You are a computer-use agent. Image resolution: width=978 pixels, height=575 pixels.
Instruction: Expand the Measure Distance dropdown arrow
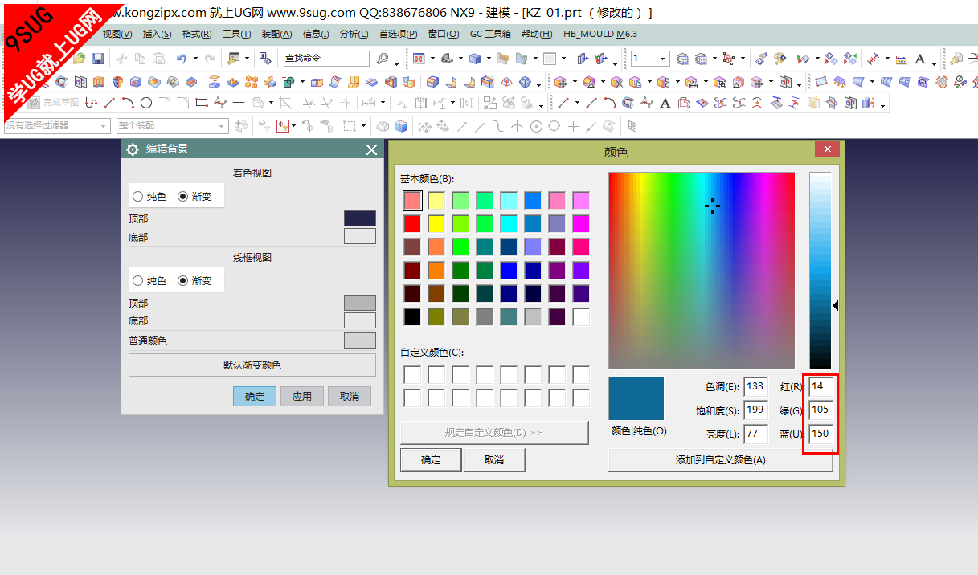(x=887, y=59)
